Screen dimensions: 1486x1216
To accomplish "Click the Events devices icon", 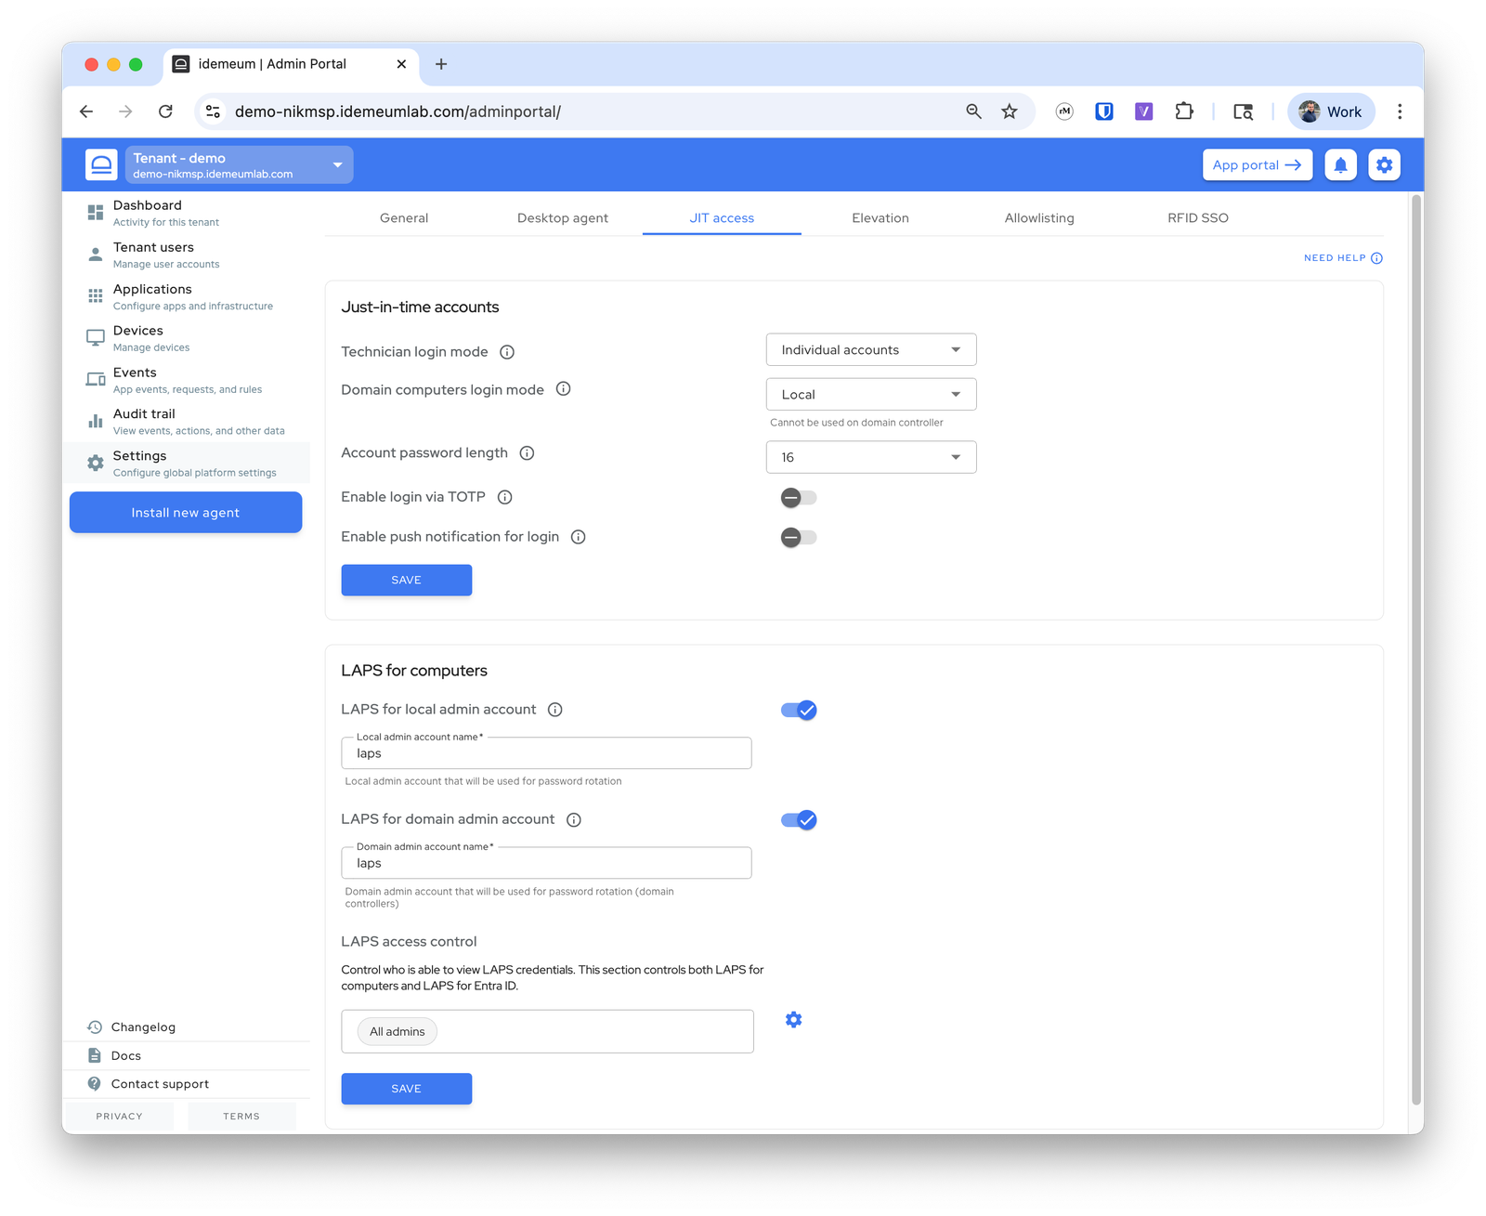I will 95,380.
